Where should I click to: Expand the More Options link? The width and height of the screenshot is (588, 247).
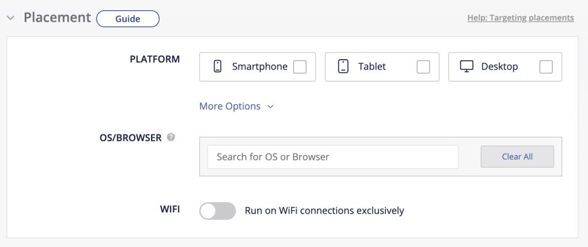[x=230, y=106]
